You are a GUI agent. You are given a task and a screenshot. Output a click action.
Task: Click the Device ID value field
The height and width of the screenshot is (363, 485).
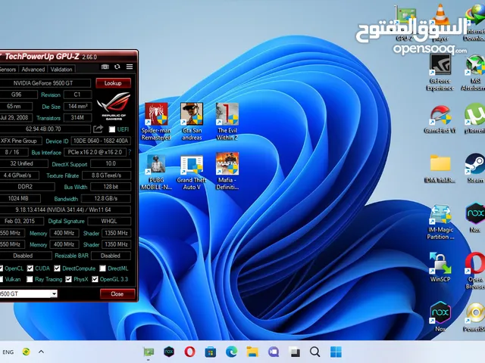pyautogui.click(x=101, y=141)
